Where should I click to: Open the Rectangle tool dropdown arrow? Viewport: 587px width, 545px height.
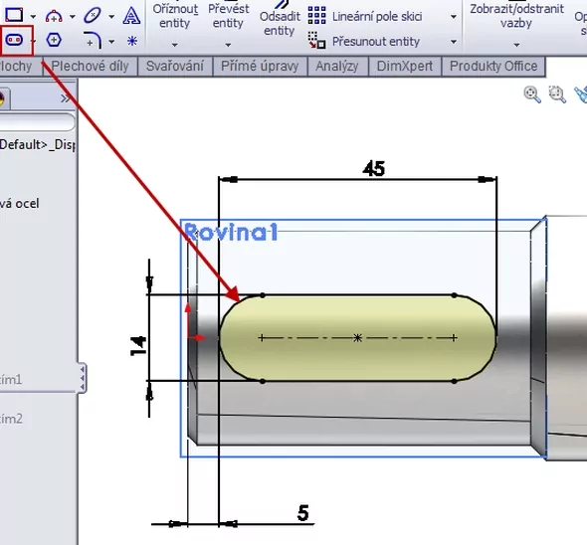33,17
